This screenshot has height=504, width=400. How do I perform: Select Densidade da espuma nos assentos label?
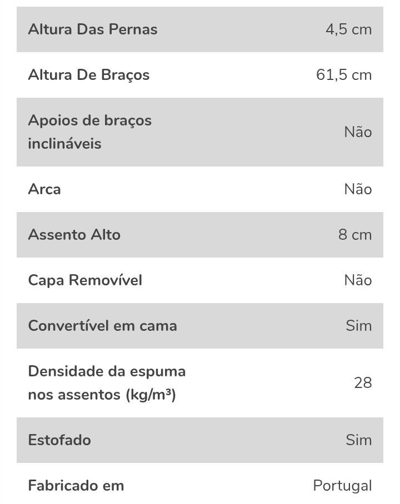107,383
